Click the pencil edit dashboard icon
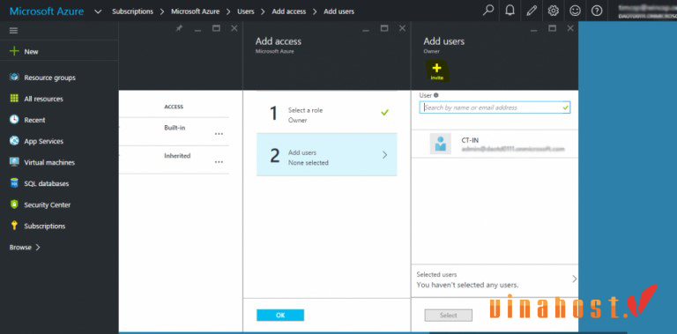The image size is (677, 334). pos(532,11)
